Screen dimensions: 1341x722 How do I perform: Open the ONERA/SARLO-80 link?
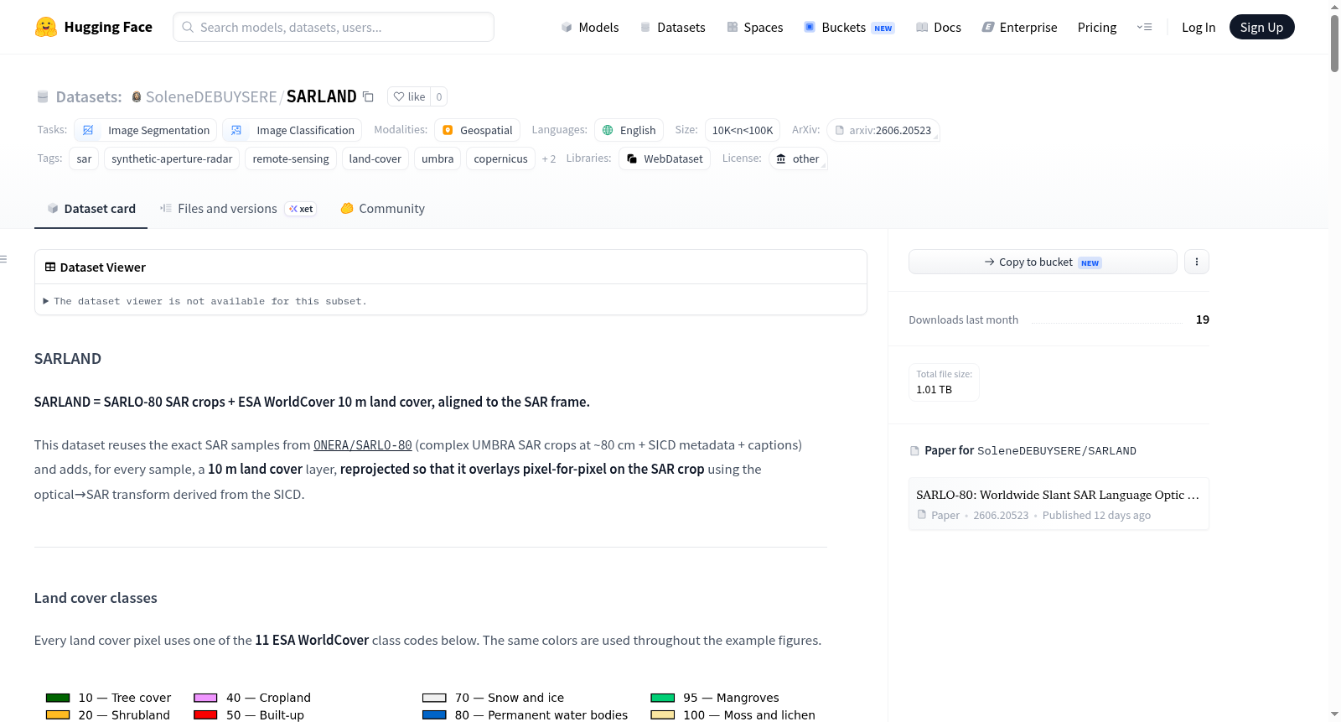(x=363, y=445)
